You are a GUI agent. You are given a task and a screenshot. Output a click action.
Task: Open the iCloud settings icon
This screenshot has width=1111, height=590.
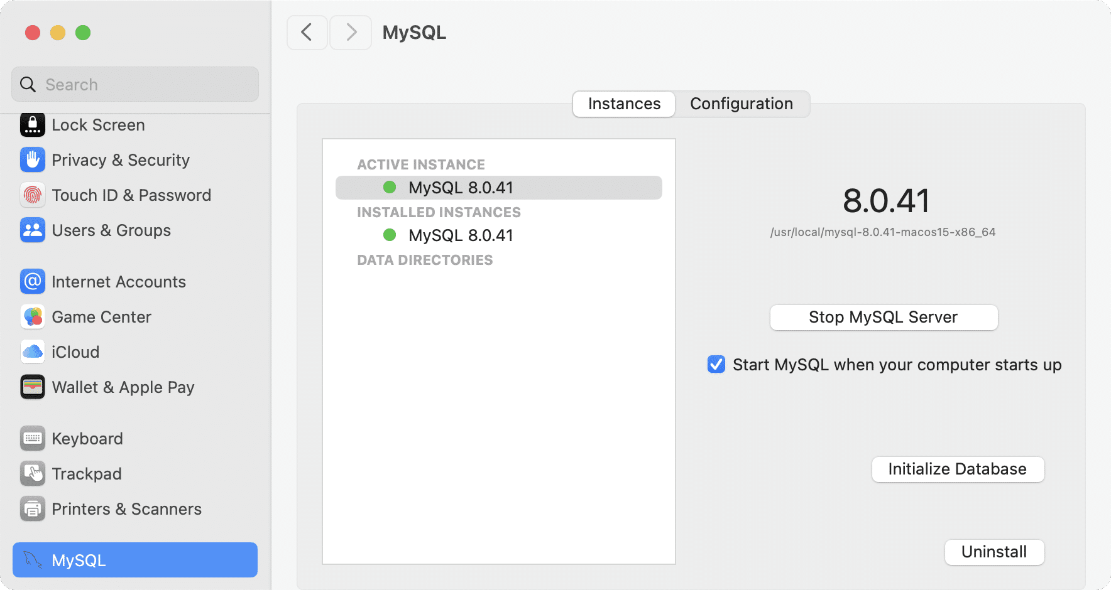point(32,351)
